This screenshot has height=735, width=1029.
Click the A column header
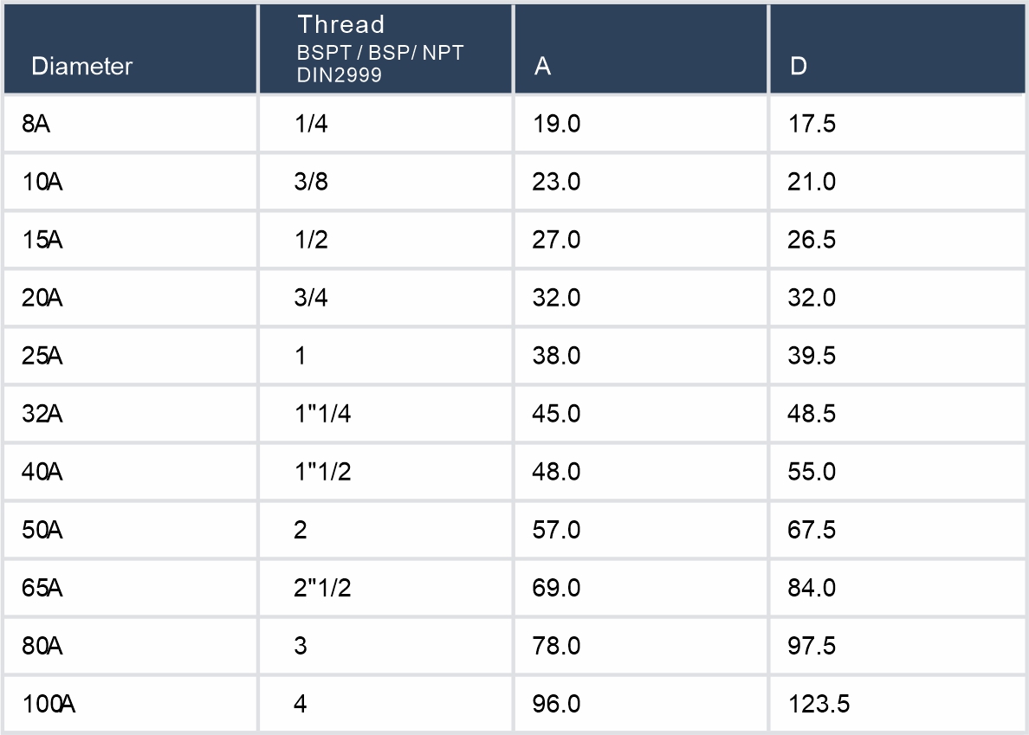pyautogui.click(x=543, y=67)
